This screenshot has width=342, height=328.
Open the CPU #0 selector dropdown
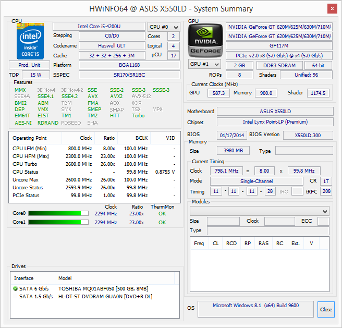(x=164, y=27)
